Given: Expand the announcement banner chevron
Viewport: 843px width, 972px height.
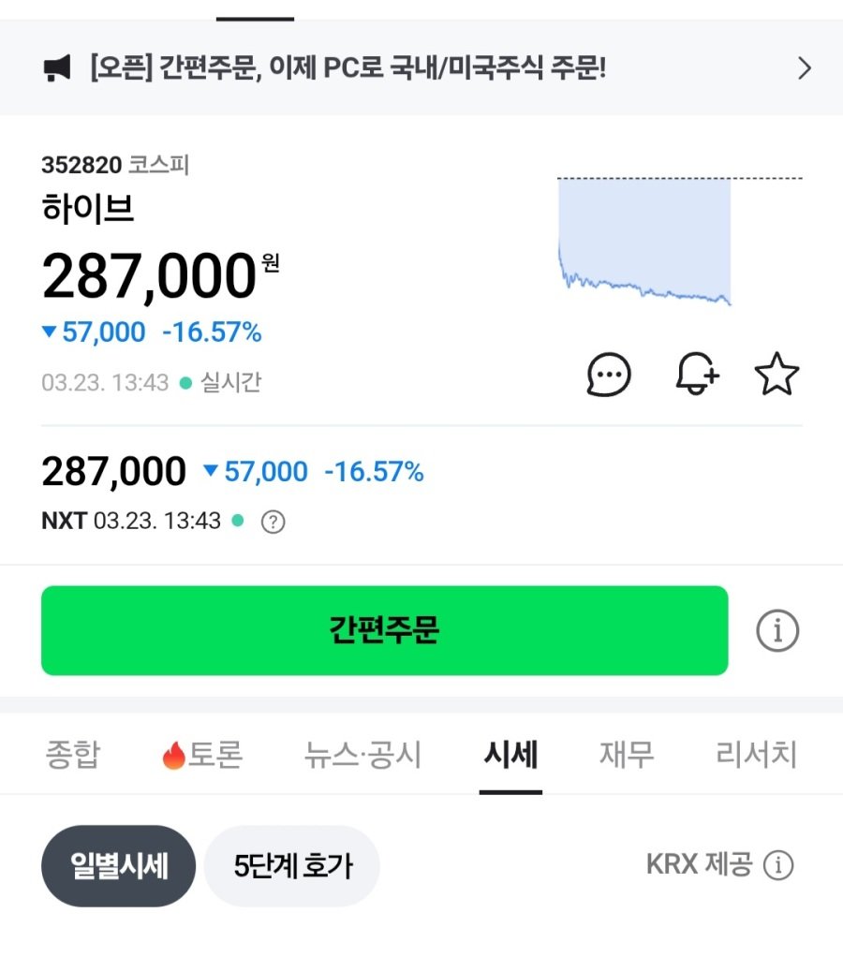Looking at the screenshot, I should coord(804,68).
